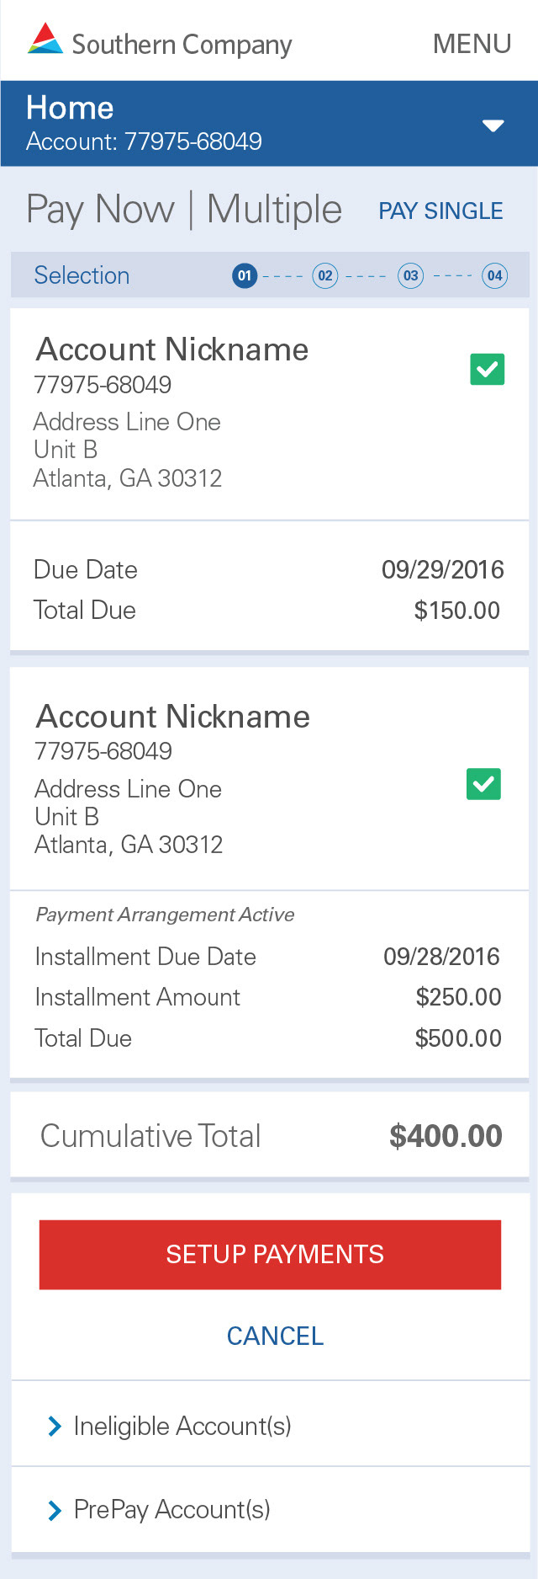
Task: Click the CANCEL link
Action: [x=275, y=1336]
